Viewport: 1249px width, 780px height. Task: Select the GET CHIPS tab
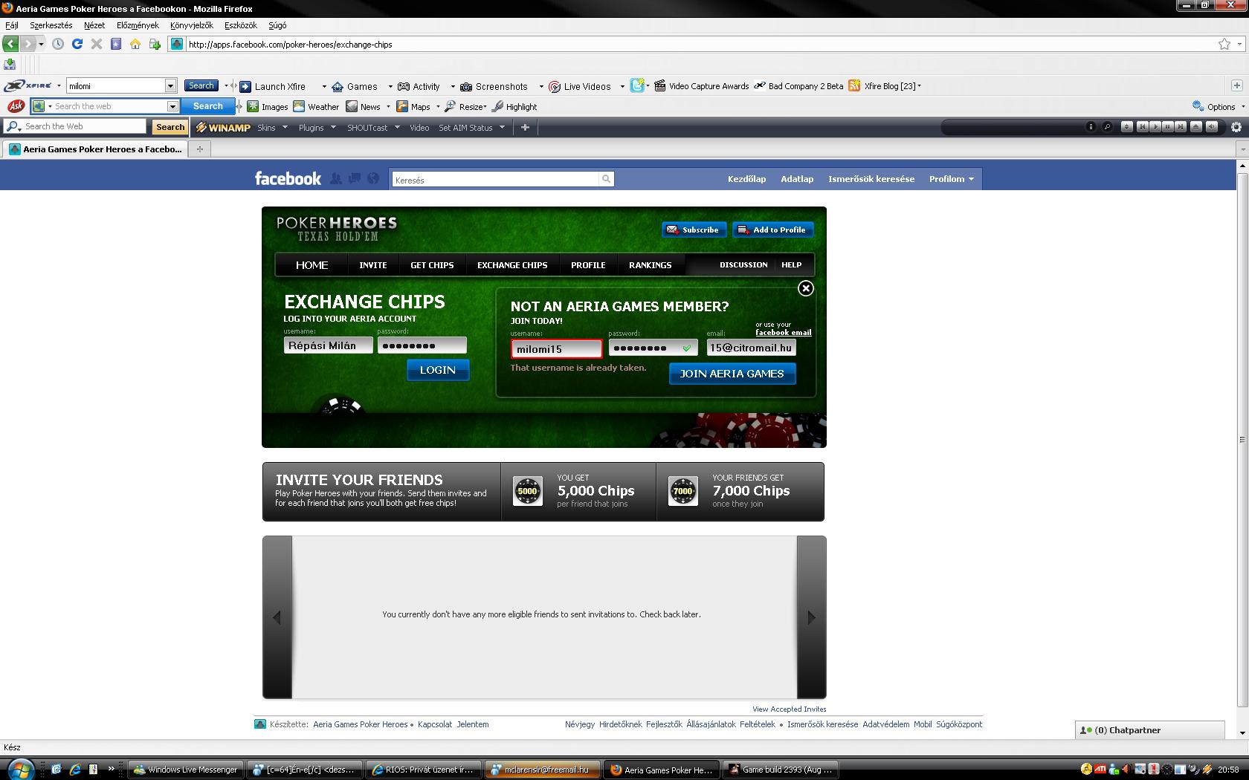point(432,265)
